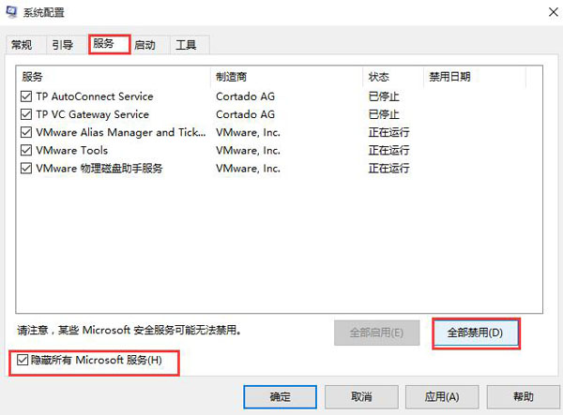Click the 应用(A) button
This screenshot has height=415, width=563.
coord(440,396)
